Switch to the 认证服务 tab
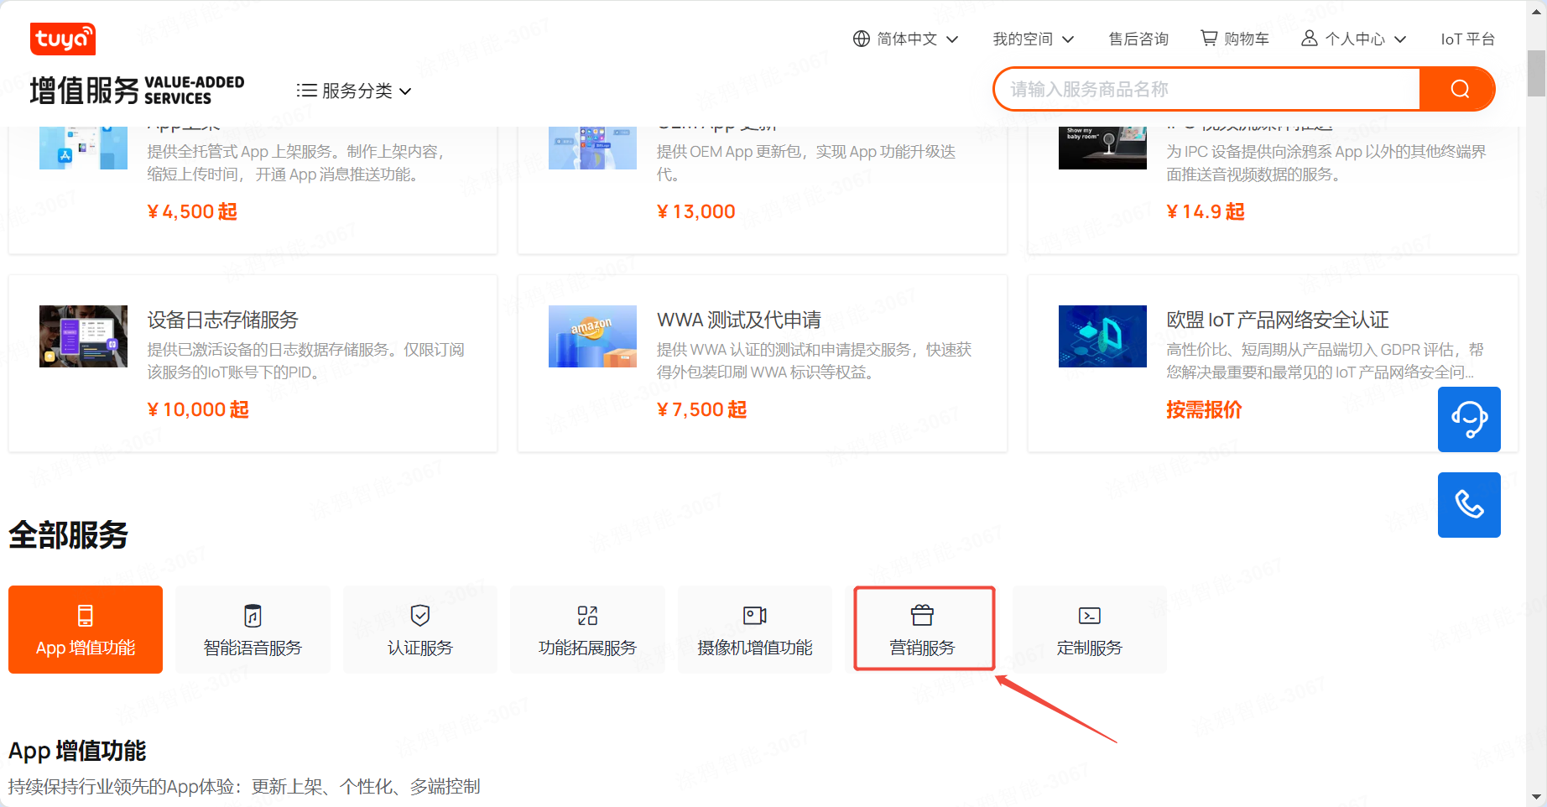The image size is (1547, 807). pos(420,629)
